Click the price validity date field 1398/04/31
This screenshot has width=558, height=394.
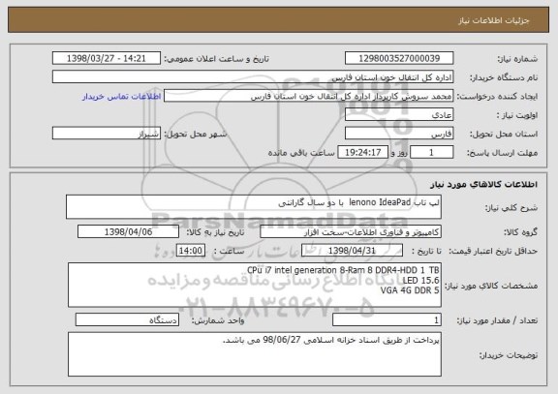tap(352, 251)
